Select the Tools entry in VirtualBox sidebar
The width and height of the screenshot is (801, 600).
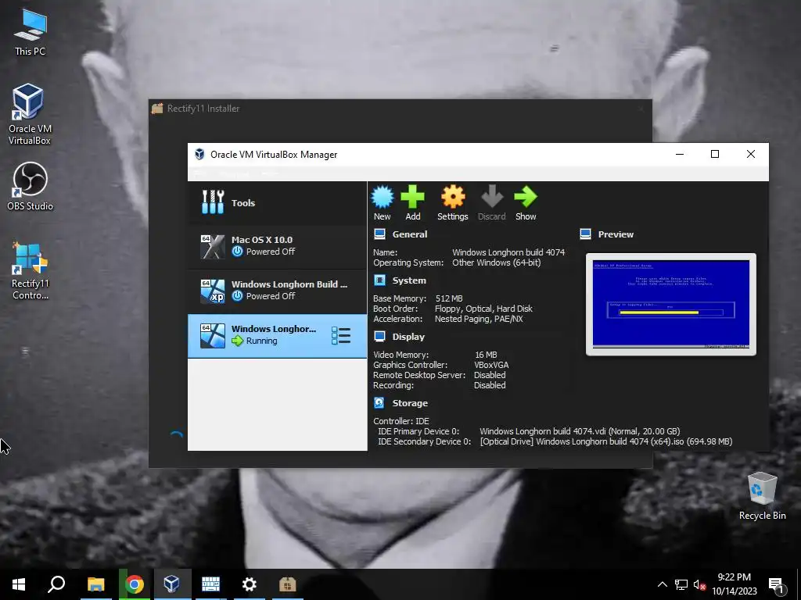278,203
